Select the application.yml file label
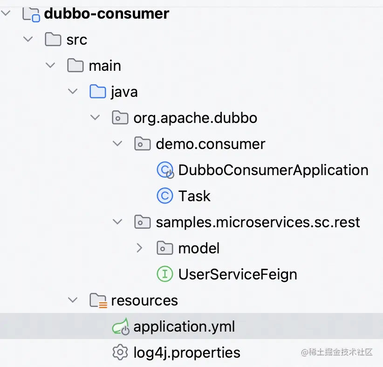The width and height of the screenshot is (383, 367). click(x=184, y=326)
